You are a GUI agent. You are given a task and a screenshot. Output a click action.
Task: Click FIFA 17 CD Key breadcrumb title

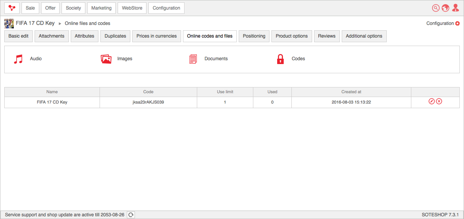click(35, 23)
